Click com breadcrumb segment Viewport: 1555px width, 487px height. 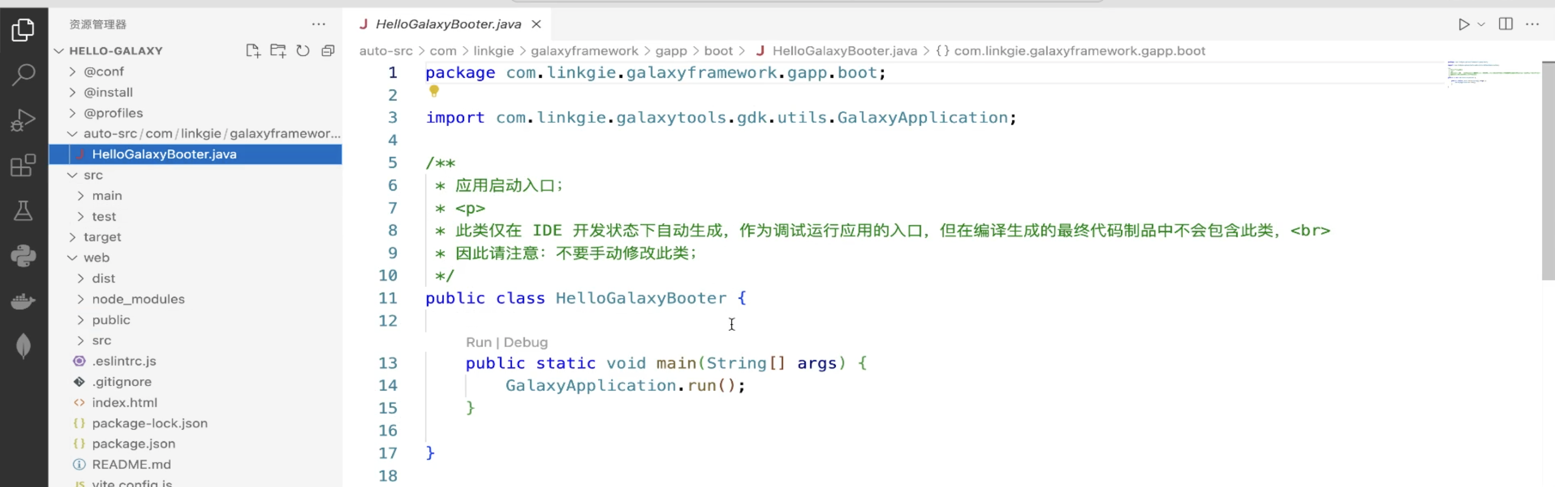pos(443,51)
